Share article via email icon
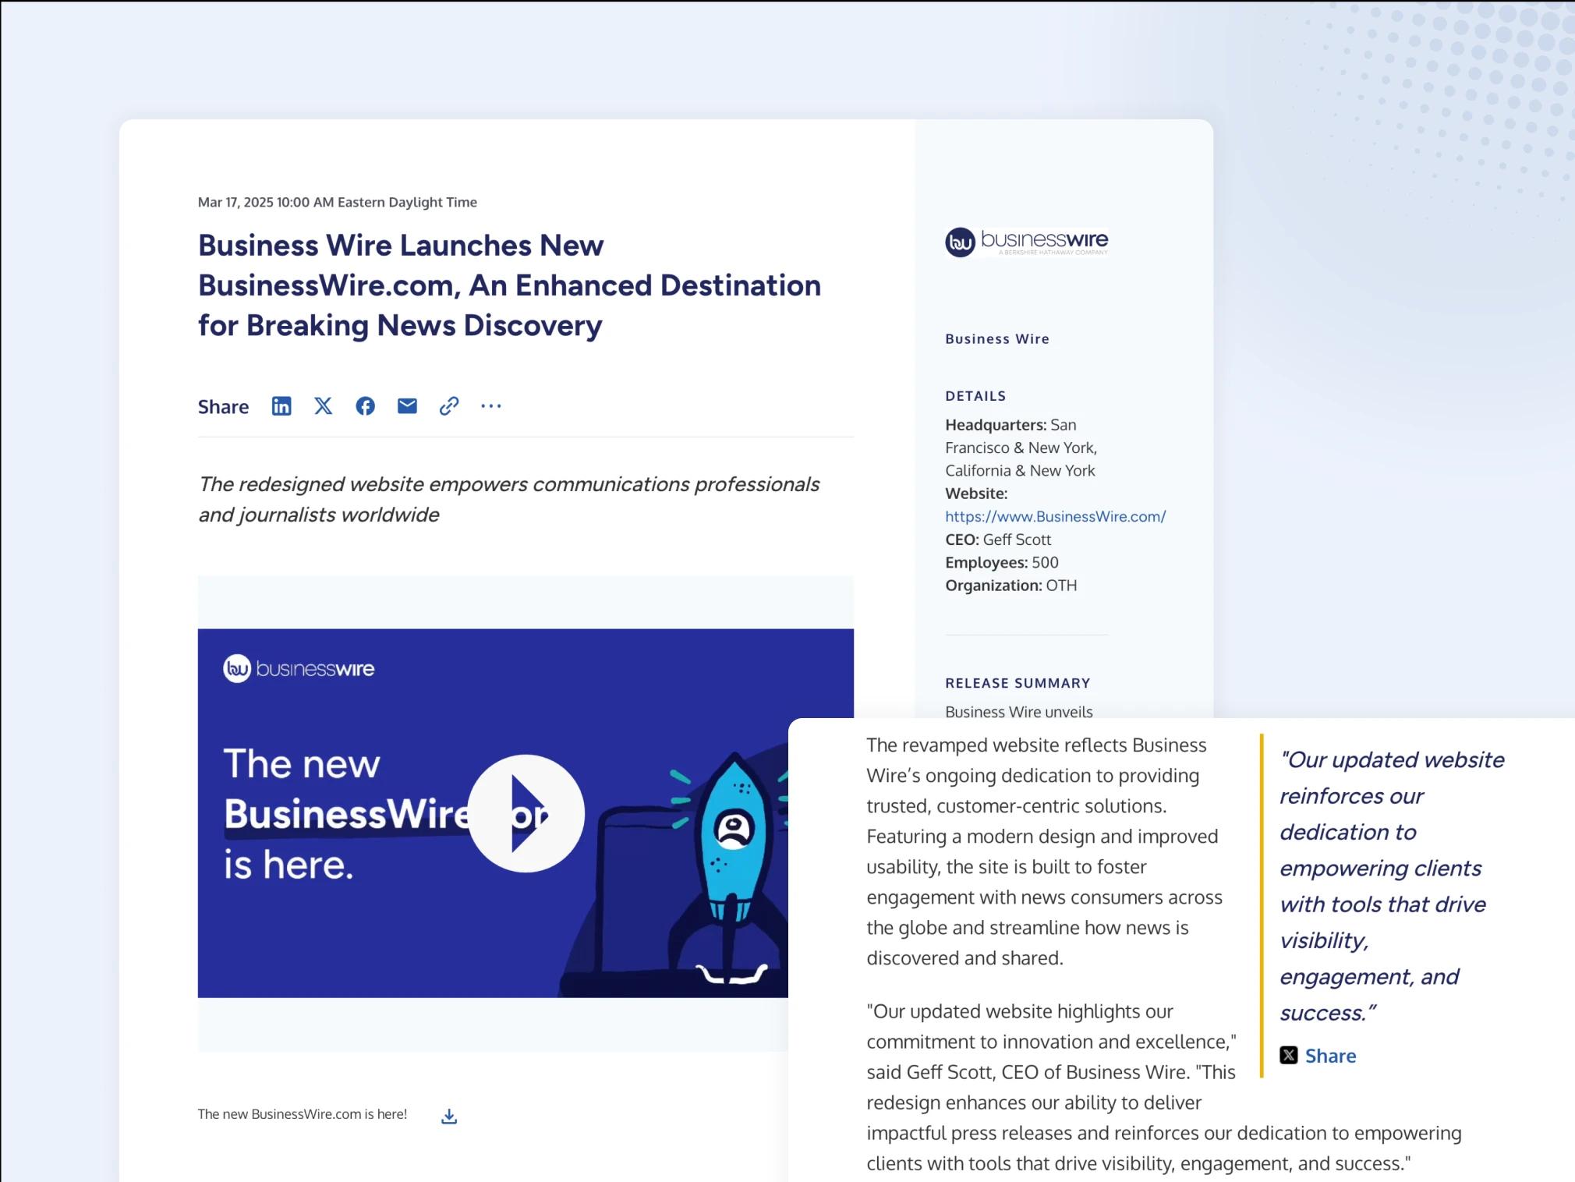The image size is (1575, 1182). (x=407, y=406)
